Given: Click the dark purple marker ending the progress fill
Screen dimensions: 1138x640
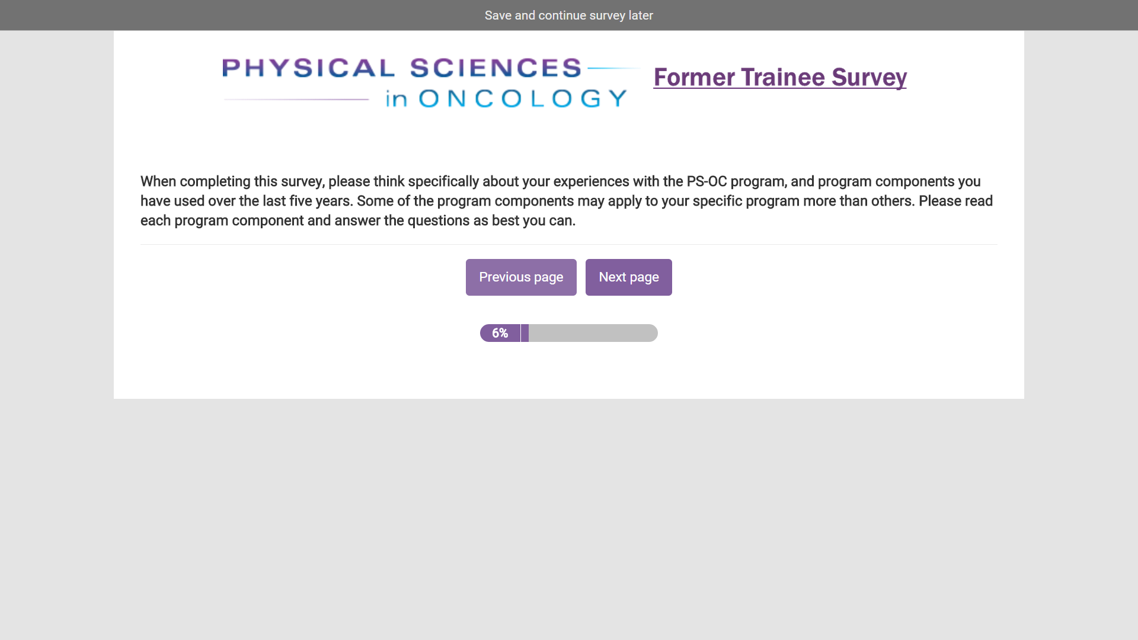Looking at the screenshot, I should 525,333.
